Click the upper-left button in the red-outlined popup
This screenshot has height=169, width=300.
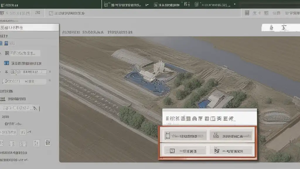coord(185,136)
